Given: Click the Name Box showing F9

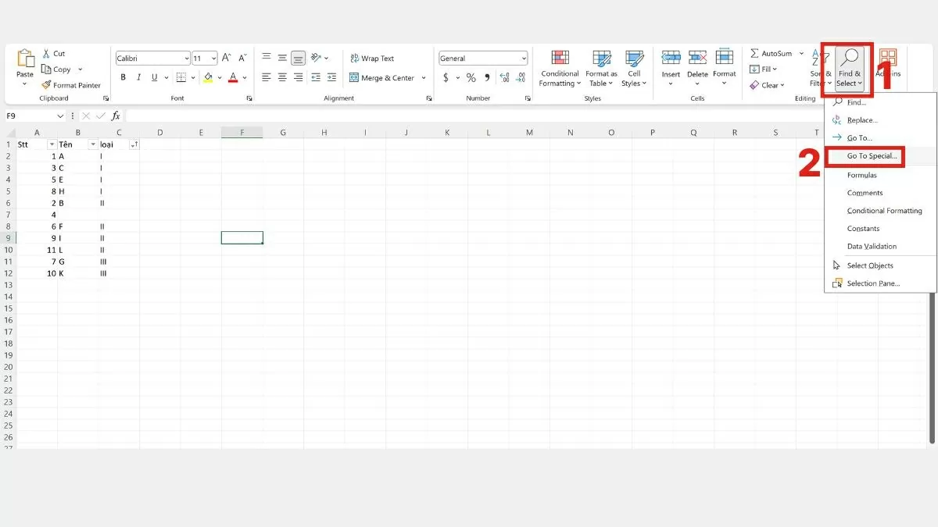Looking at the screenshot, I should (x=31, y=116).
